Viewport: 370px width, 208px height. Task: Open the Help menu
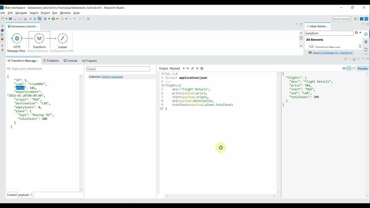pyautogui.click(x=76, y=13)
